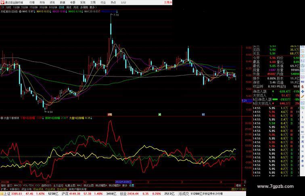Open the 互动问答 panel tab
This screenshot has height=196, width=305.
[x=62, y=189]
